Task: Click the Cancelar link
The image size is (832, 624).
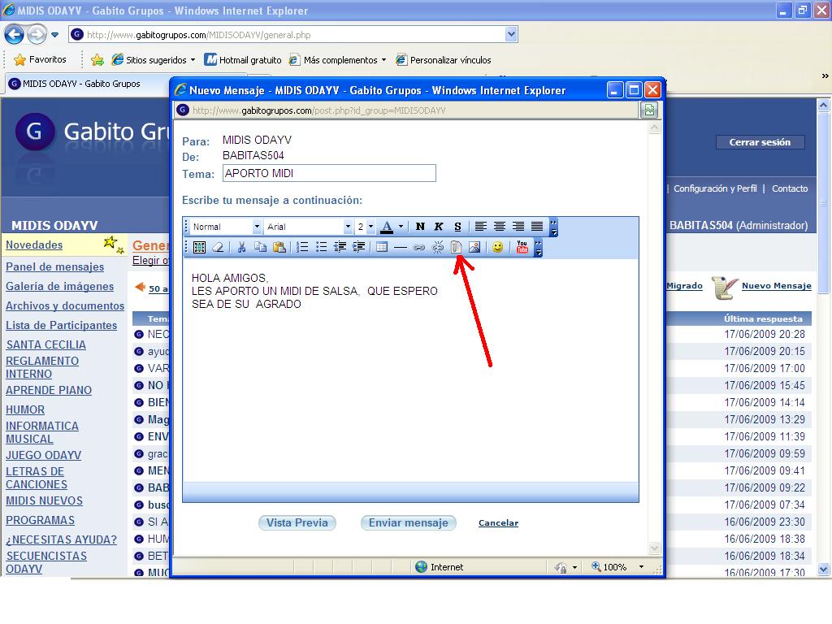Action: [x=498, y=523]
